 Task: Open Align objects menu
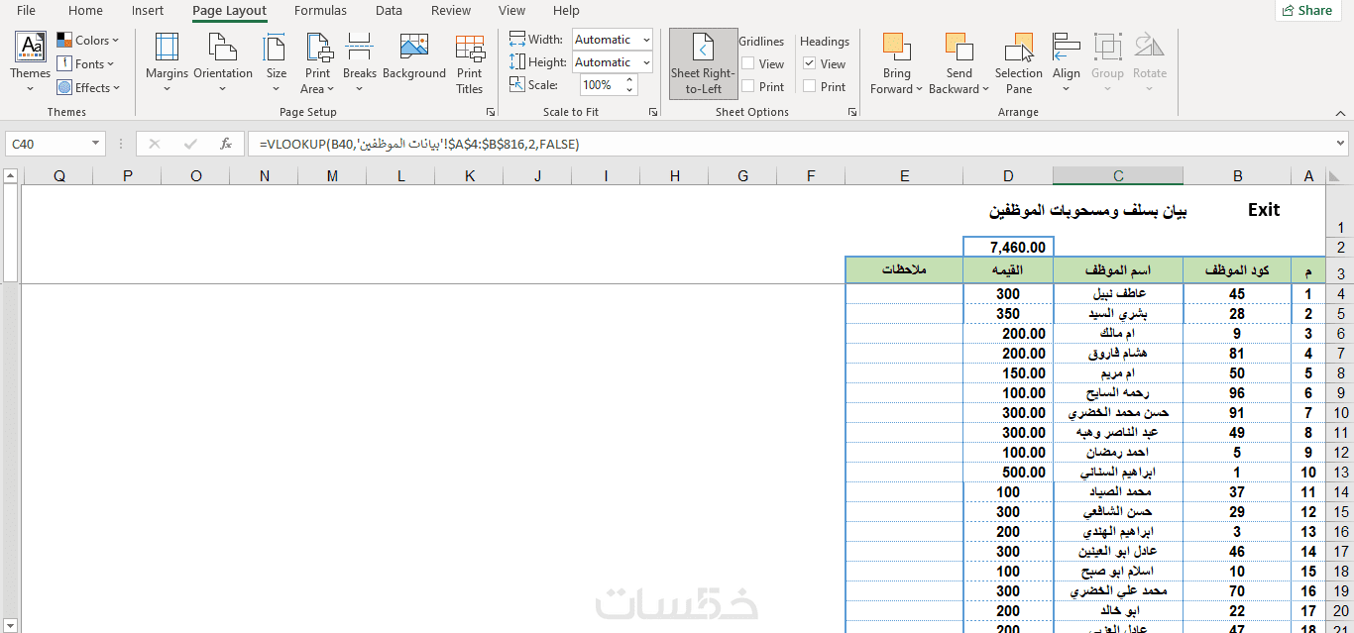pos(1067,63)
